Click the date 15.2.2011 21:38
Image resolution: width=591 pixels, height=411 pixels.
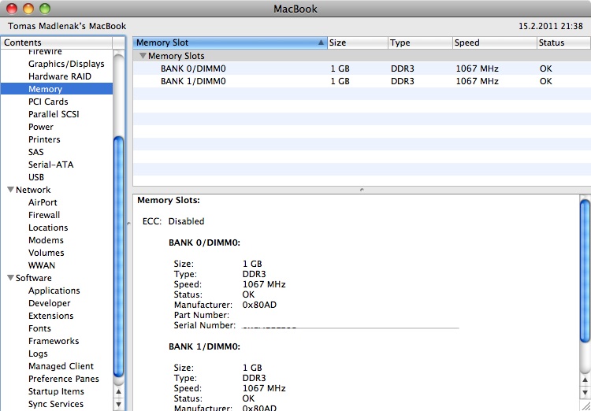pyautogui.click(x=551, y=26)
